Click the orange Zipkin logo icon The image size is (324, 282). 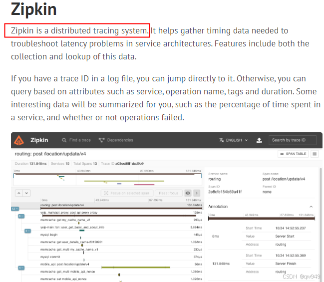click(x=19, y=140)
